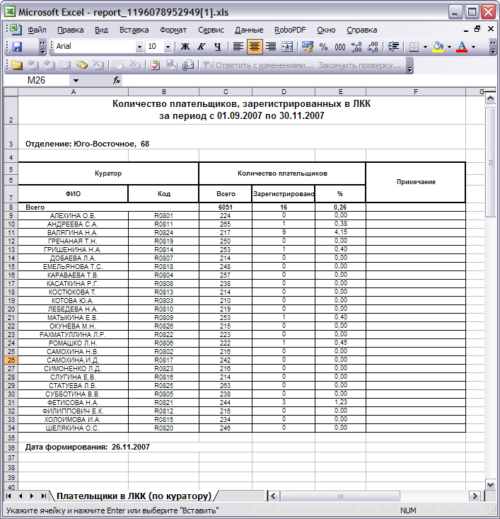500x519 pixels.
Task: Click Excel document icon in menu bar
Action: click(15, 30)
